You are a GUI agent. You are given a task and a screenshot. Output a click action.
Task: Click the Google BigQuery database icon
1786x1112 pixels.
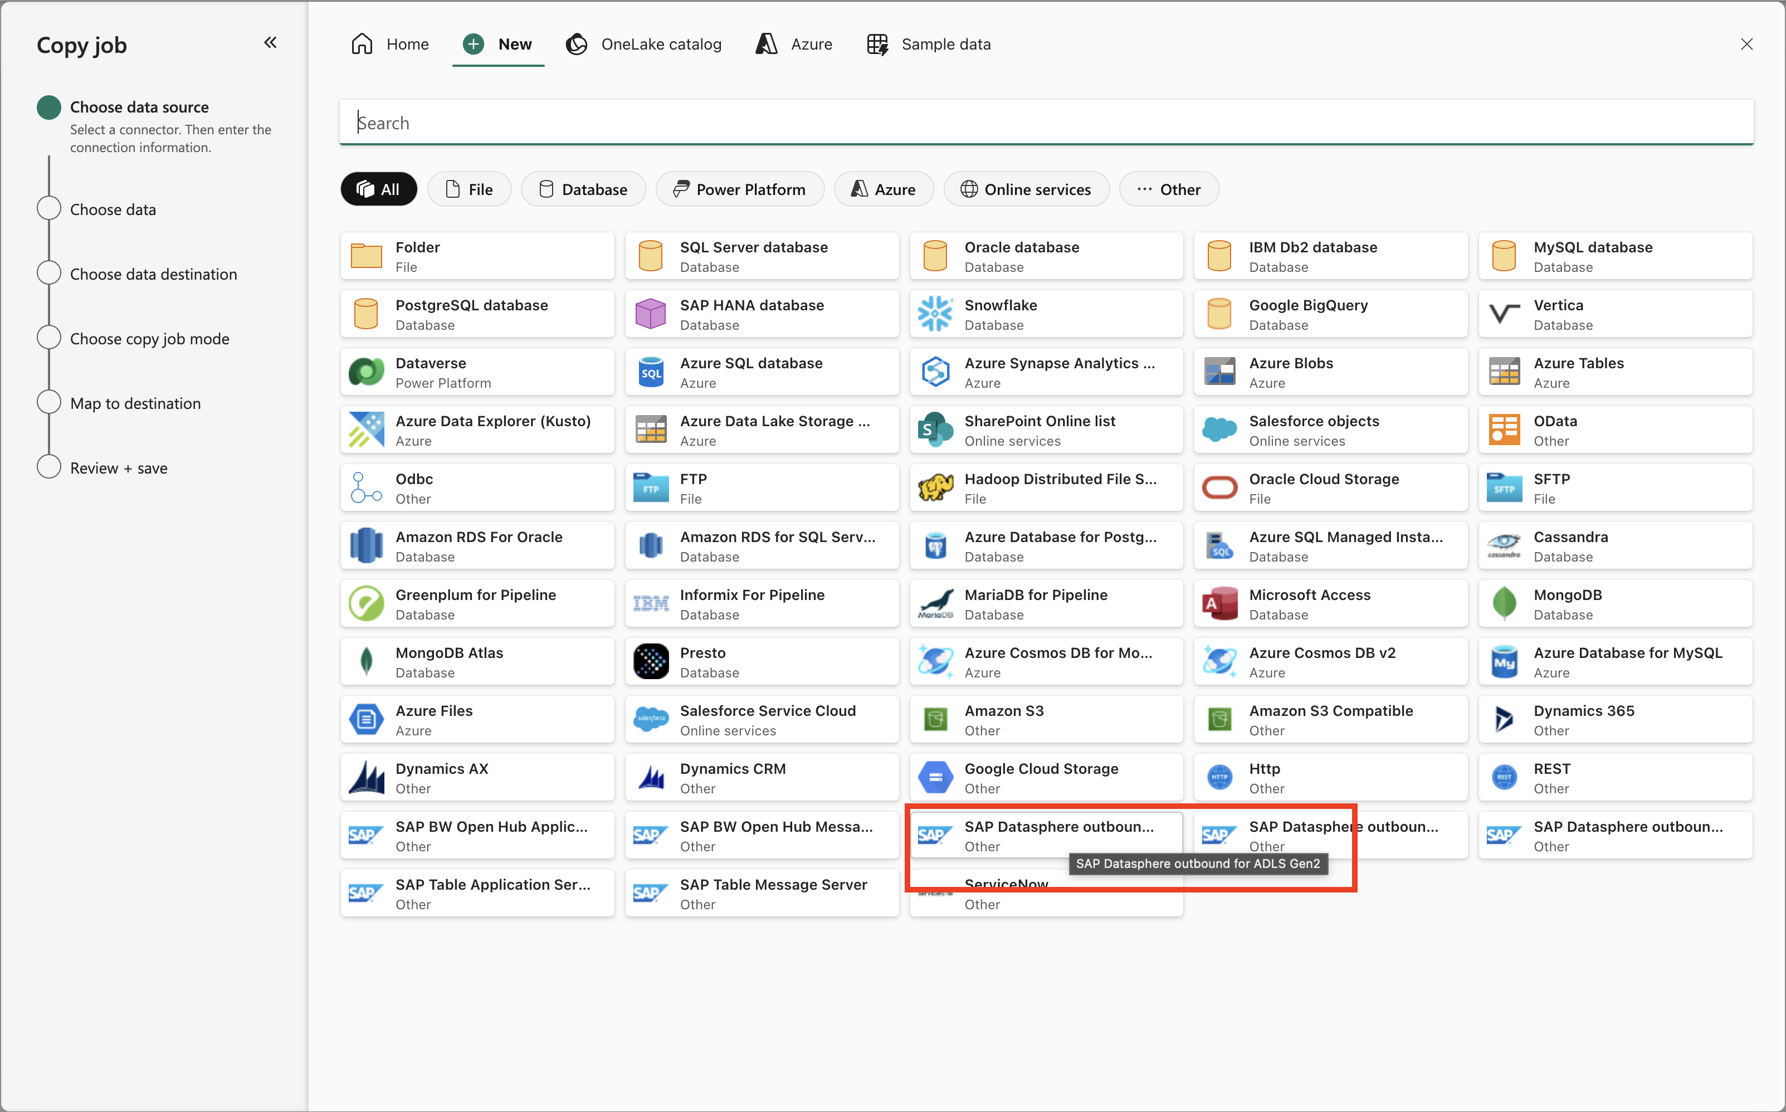coord(1219,313)
